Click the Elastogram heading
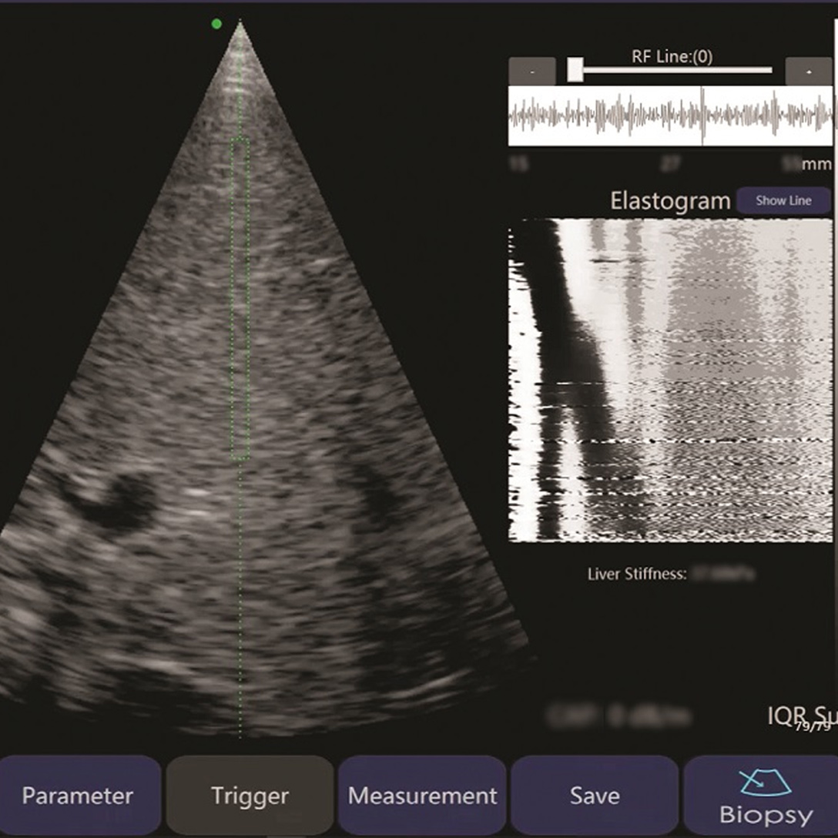Image resolution: width=838 pixels, height=838 pixels. (669, 201)
